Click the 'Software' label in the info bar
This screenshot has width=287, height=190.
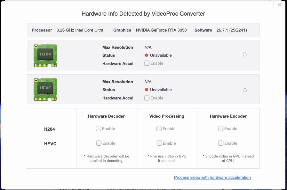(x=203, y=30)
